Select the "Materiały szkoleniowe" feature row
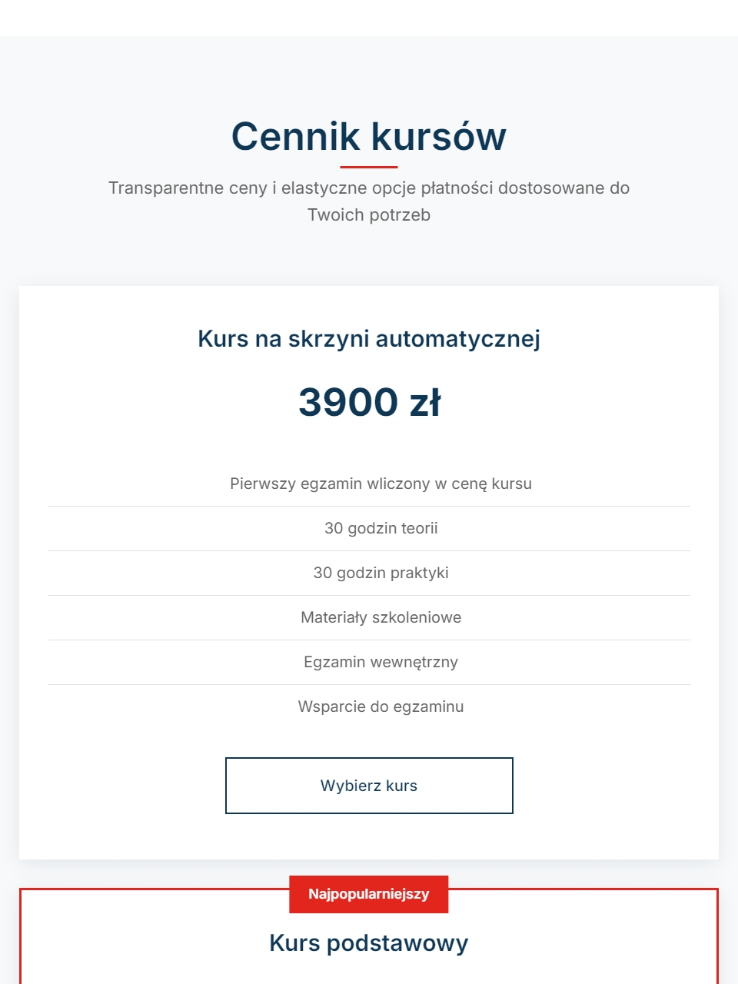This screenshot has height=984, width=738. [381, 617]
